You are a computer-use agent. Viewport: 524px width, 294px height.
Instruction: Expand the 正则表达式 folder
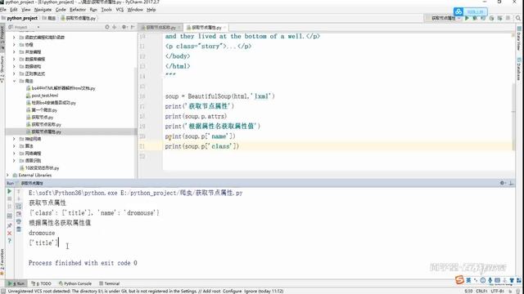coord(14,73)
